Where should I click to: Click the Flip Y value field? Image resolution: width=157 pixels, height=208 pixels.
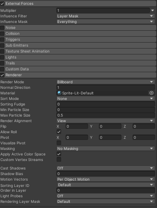[110, 126]
